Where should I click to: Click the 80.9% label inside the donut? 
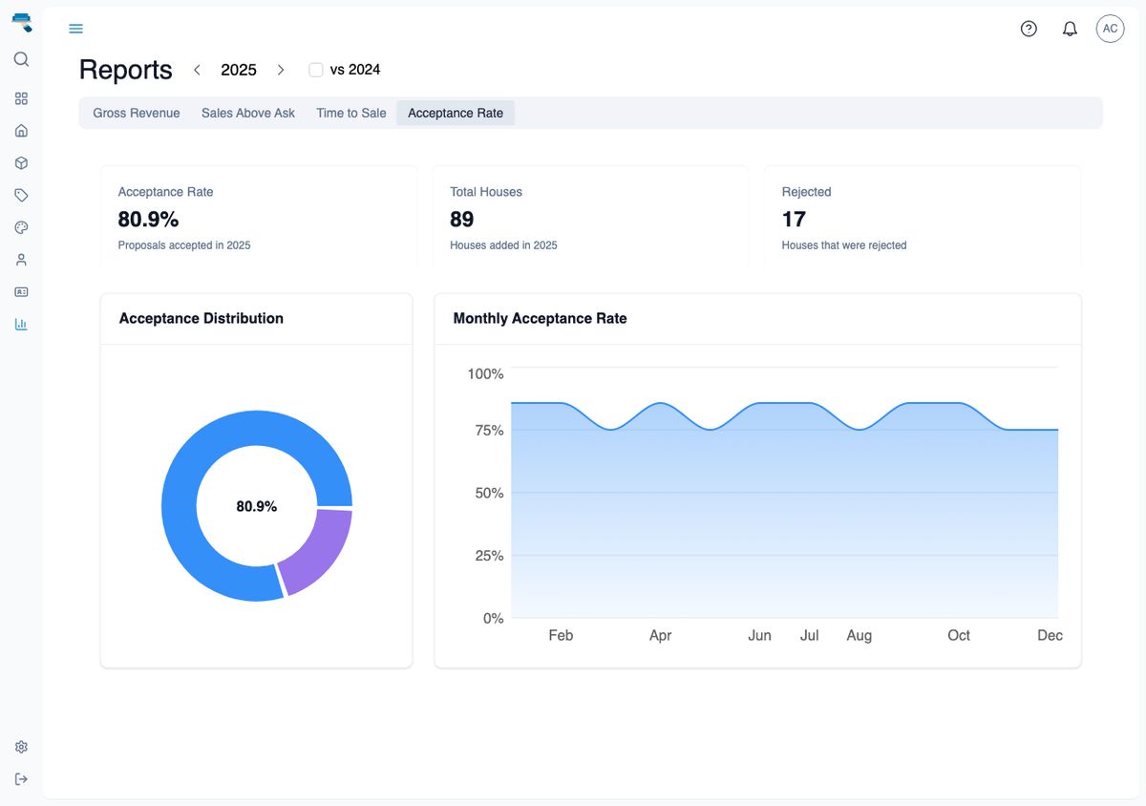(257, 506)
